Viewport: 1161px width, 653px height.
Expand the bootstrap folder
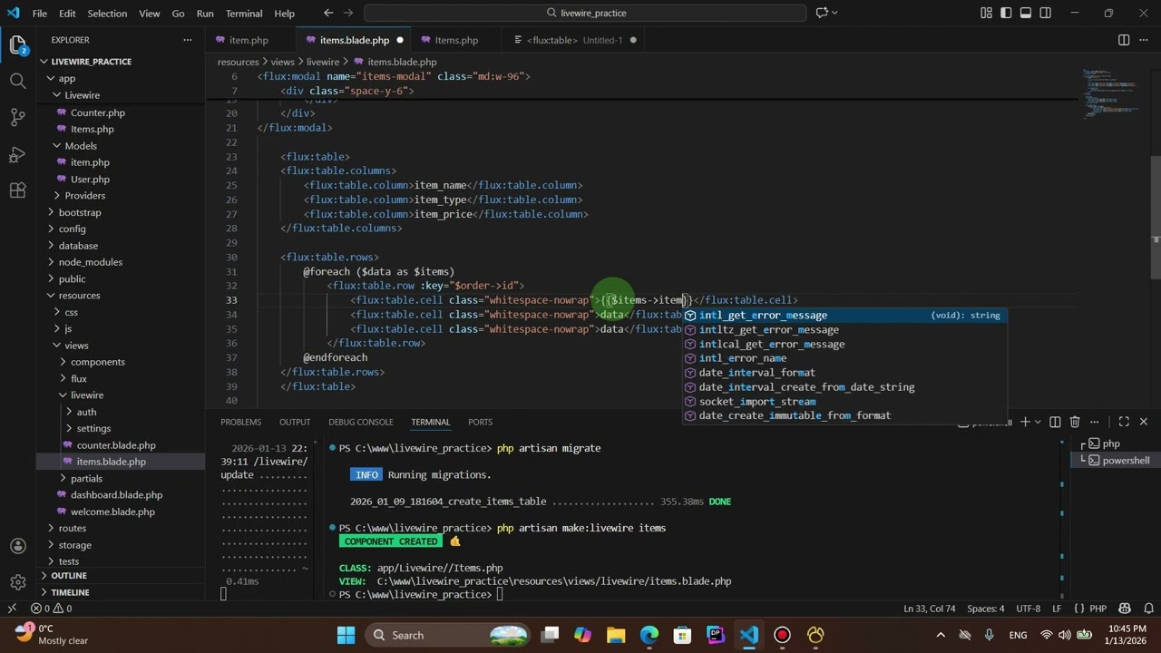point(79,212)
